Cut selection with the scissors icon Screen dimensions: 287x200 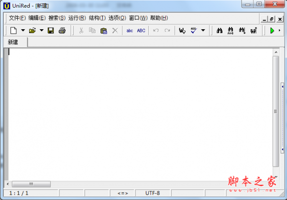(x=81, y=31)
